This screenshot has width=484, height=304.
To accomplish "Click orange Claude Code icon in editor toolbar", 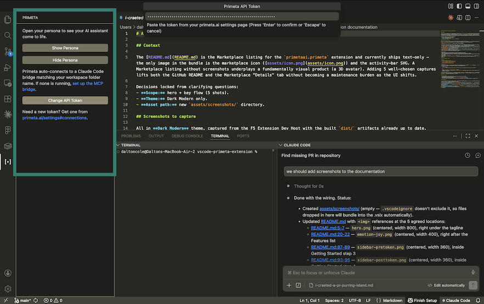I will [x=451, y=18].
